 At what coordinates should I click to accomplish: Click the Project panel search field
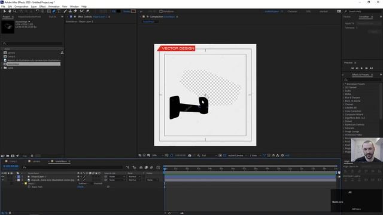[32, 44]
